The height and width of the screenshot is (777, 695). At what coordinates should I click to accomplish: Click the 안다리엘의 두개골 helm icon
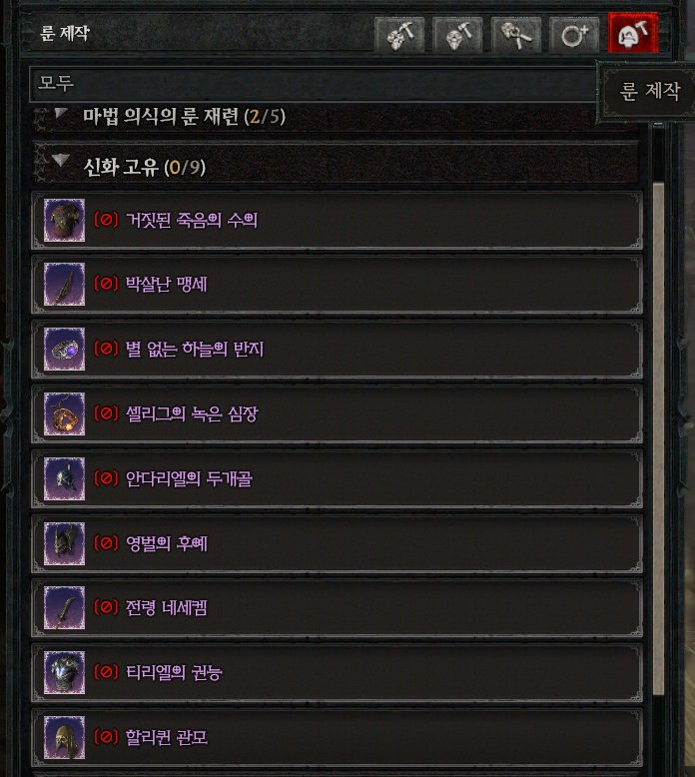(x=64, y=478)
